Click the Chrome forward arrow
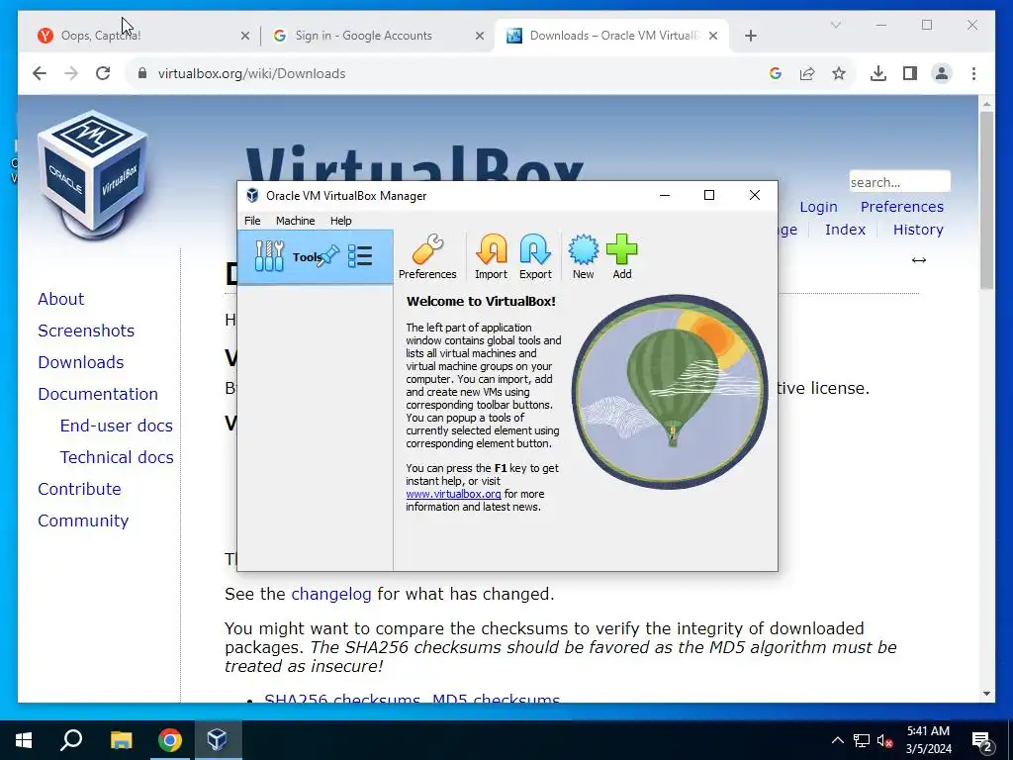 (71, 73)
